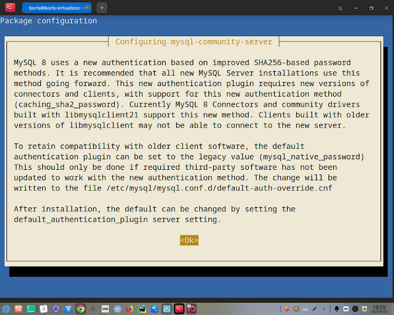Click the 'Package configuration' header text
The height and width of the screenshot is (315, 394).
coord(49,21)
